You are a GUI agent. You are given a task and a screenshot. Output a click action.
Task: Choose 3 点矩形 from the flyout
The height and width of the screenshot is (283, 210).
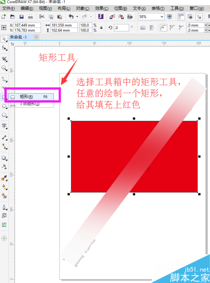(x=31, y=104)
